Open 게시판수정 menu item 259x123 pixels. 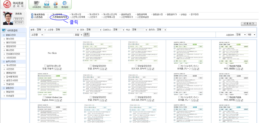[76, 14]
